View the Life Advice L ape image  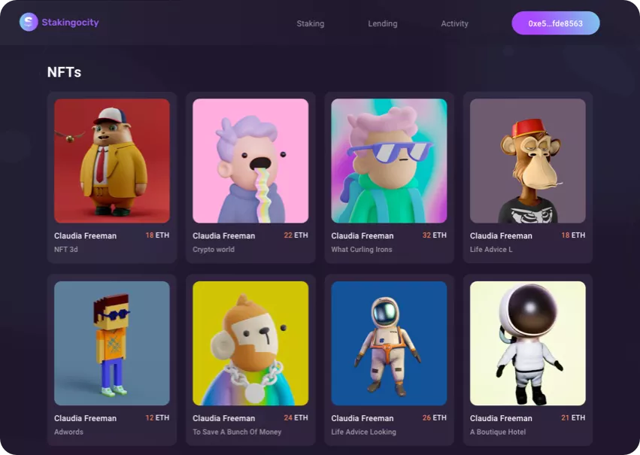(527, 161)
